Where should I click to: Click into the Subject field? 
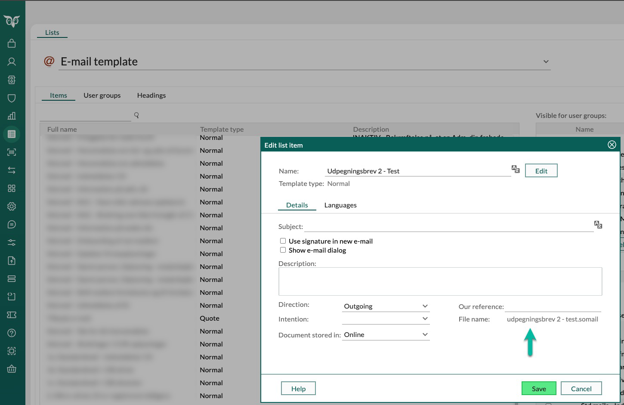point(449,226)
